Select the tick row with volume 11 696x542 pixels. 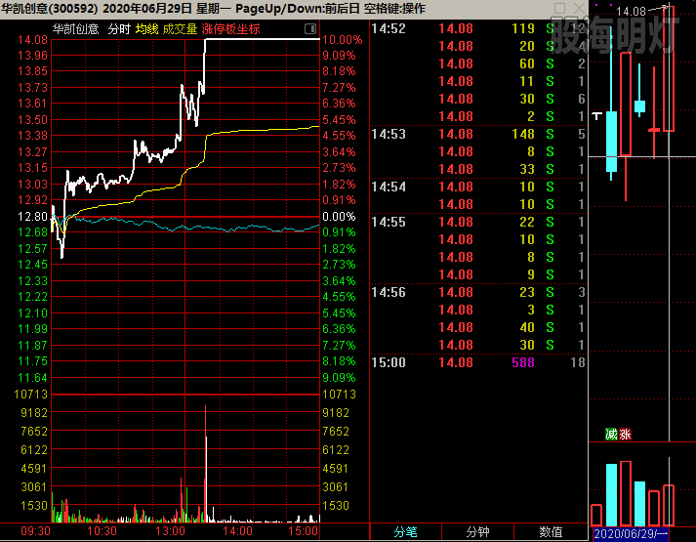point(478,81)
